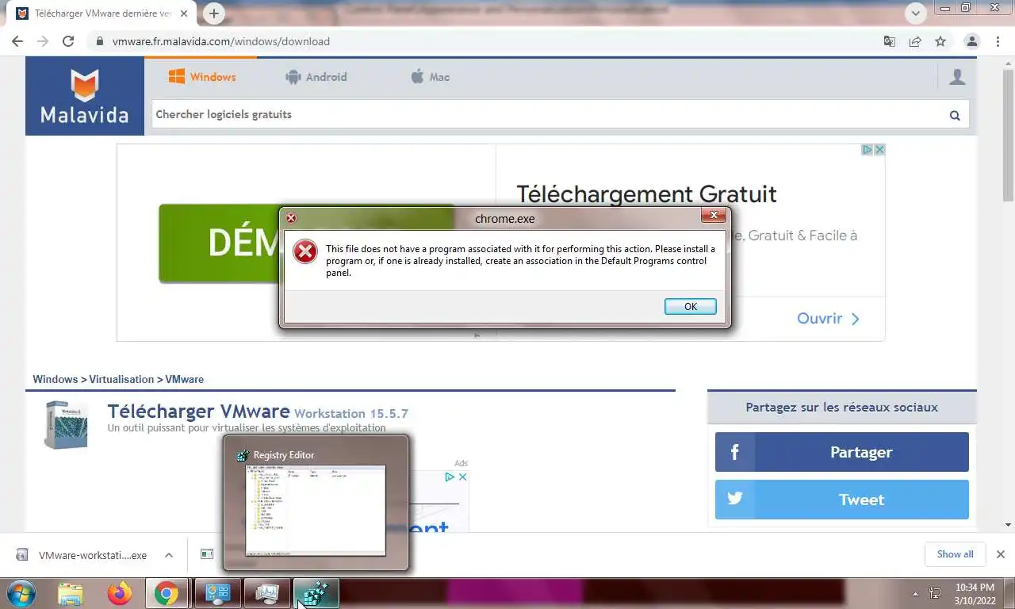The image size is (1015, 609).
Task: Select the Mac platform tab
Action: 431,77
